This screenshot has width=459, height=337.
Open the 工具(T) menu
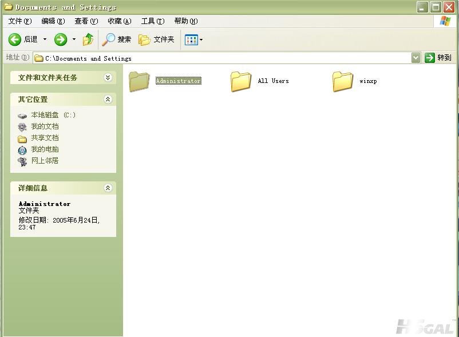coord(153,21)
